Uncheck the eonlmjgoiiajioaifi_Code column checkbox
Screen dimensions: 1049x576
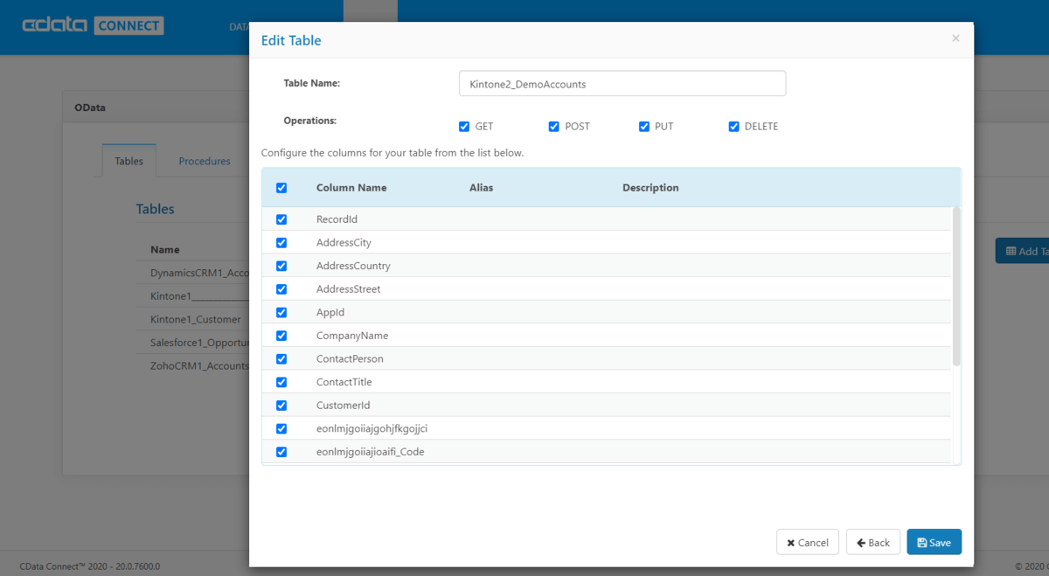pyautogui.click(x=281, y=452)
